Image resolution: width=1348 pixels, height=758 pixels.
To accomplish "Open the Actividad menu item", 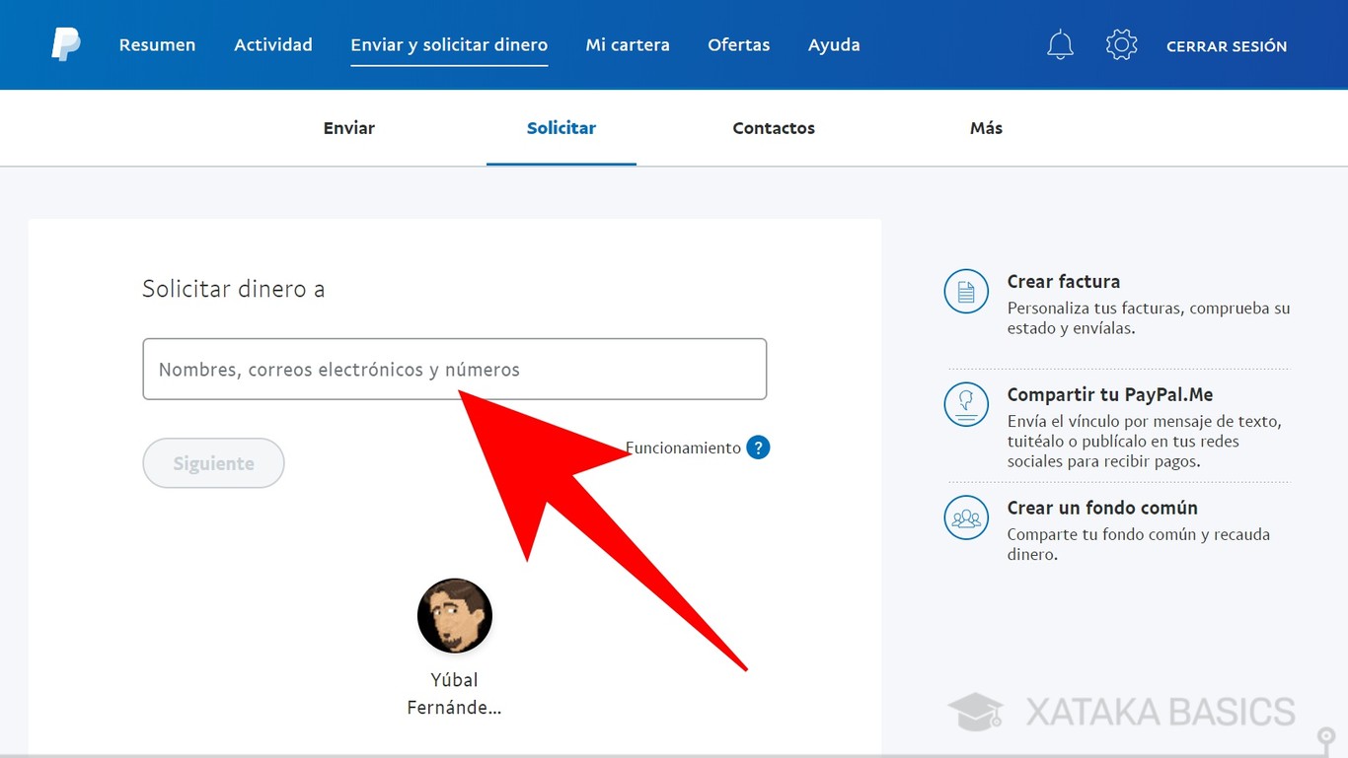I will (x=273, y=45).
